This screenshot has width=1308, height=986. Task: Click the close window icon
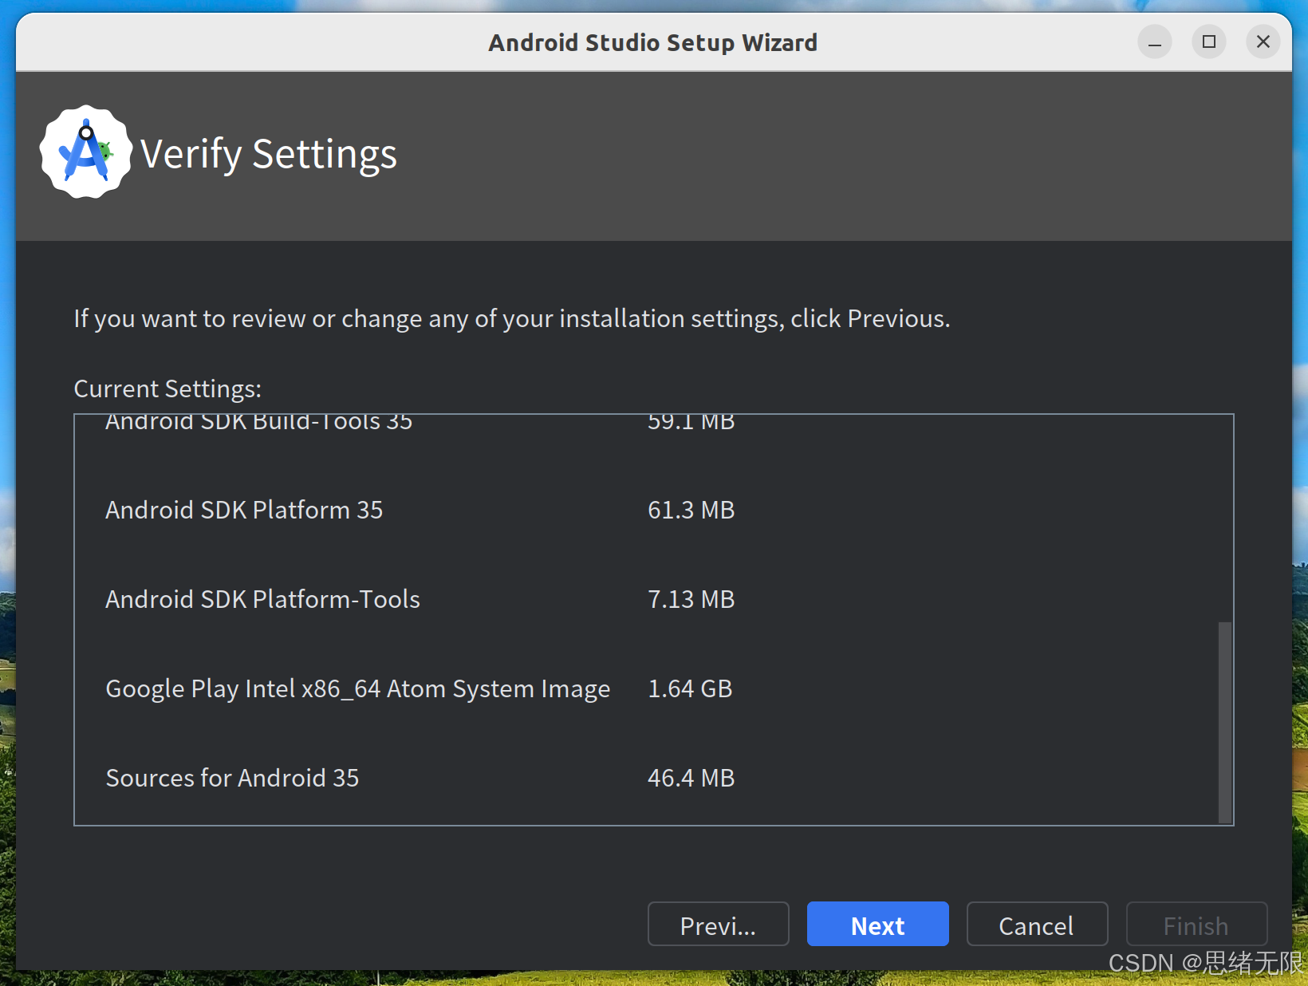point(1263,42)
